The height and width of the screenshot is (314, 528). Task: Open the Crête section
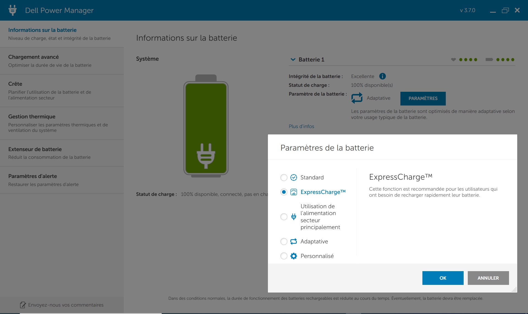tap(62, 91)
